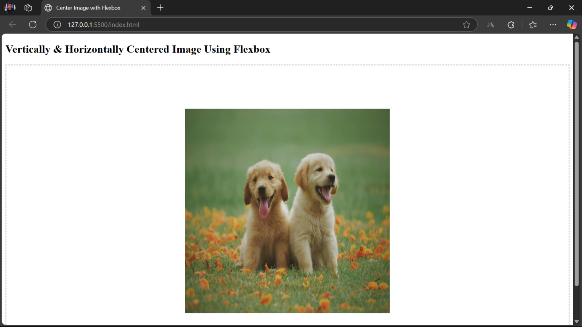This screenshot has height=327, width=582.
Task: Go back using the back arrow
Action: tap(13, 25)
